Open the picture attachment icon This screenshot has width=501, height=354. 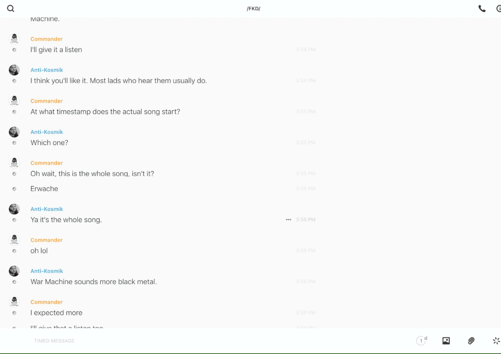[x=446, y=341]
